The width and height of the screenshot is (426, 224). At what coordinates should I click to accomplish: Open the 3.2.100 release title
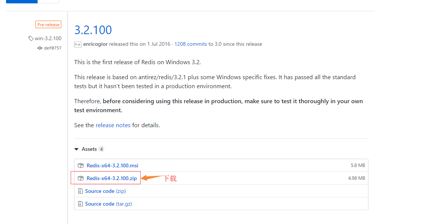[x=93, y=30]
